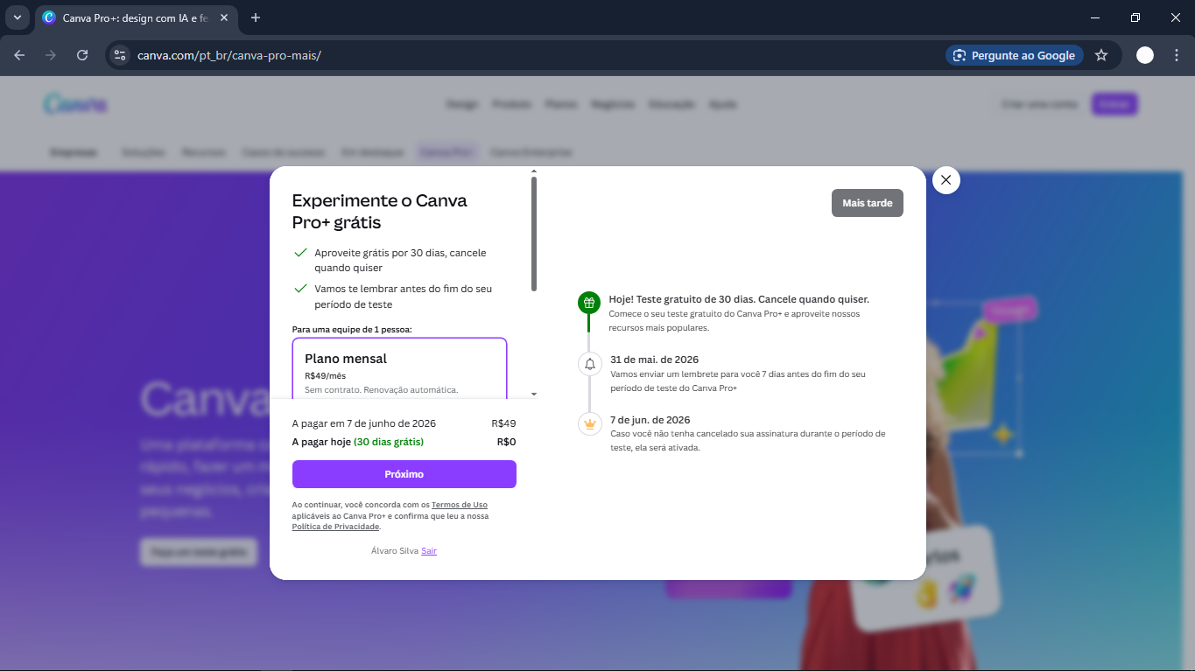Click the crown icon beside 7 de jun. de 2026

589,424
